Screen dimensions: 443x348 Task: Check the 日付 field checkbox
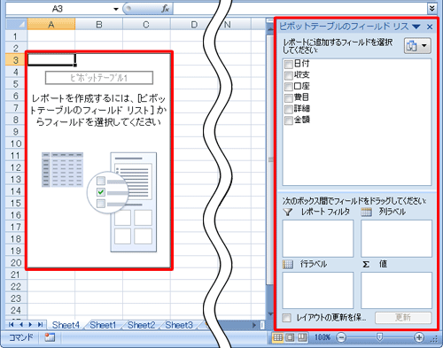(x=289, y=64)
